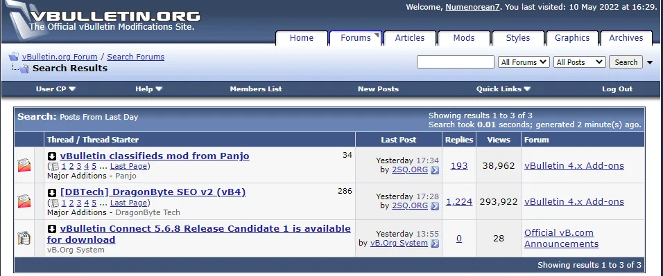663x276 pixels.
Task: Open 2SQ.ORG profile in Yesterday 17:28 row
Action: coord(410,206)
